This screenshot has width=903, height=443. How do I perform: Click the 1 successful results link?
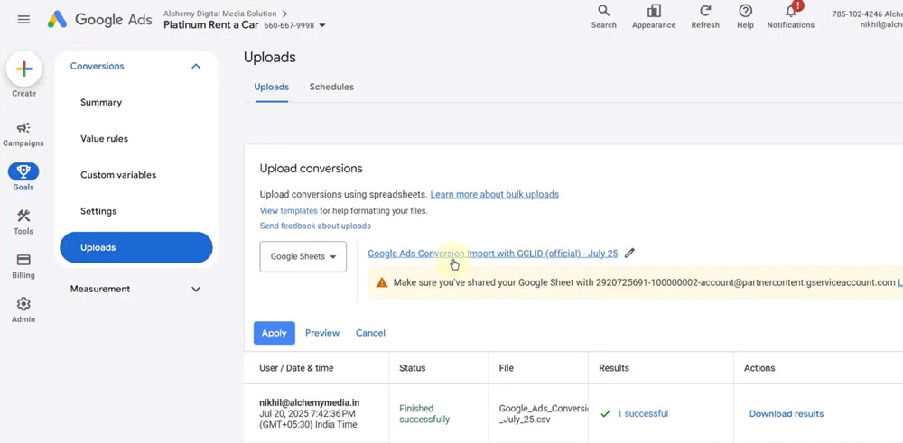pyautogui.click(x=643, y=413)
